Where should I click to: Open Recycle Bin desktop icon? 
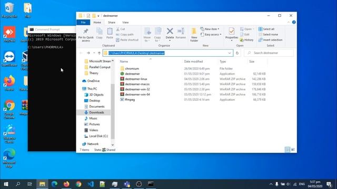coord(9,10)
